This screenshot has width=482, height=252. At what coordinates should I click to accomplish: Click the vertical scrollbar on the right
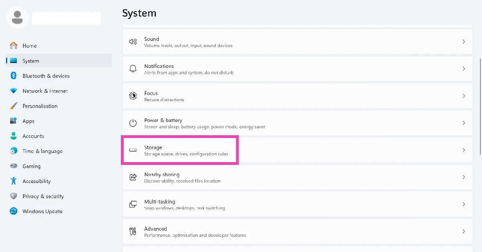[x=480, y=106]
